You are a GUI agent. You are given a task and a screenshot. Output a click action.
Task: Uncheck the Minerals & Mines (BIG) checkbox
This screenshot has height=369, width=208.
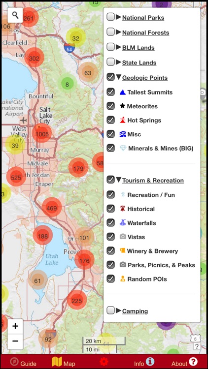110,148
